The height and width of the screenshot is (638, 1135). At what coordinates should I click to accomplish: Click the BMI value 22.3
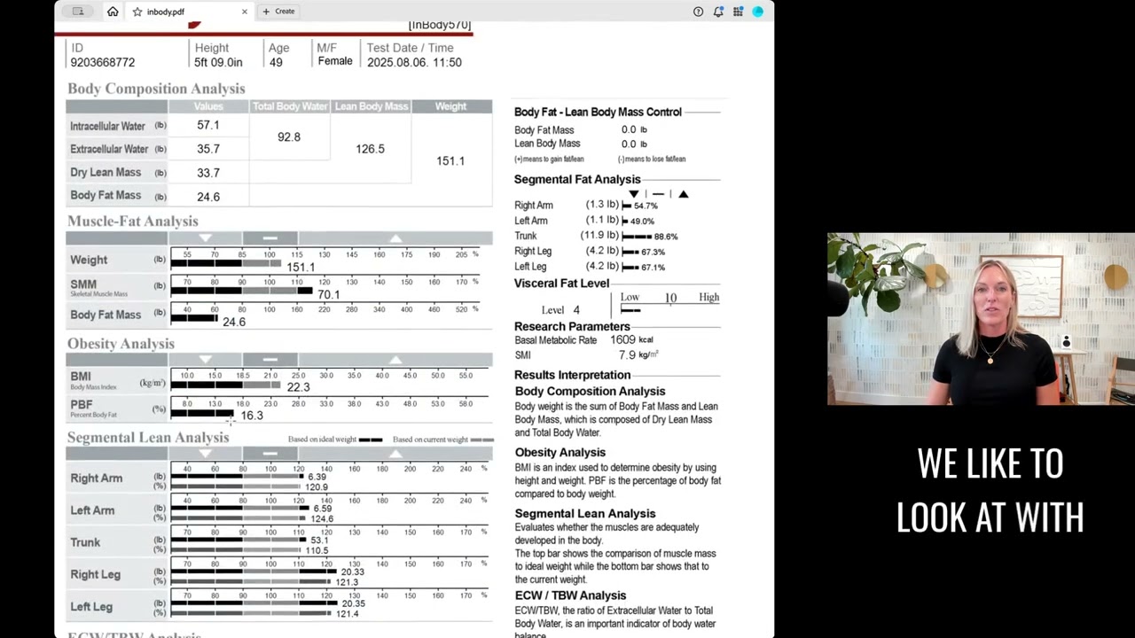coord(298,387)
